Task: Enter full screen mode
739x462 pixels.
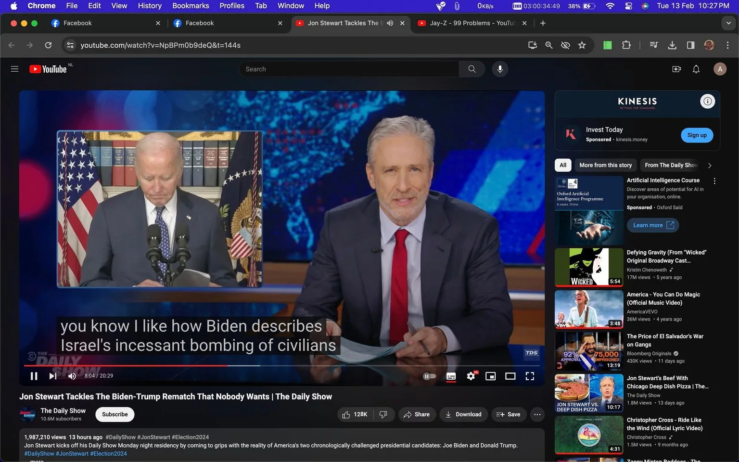Action: tap(530, 376)
